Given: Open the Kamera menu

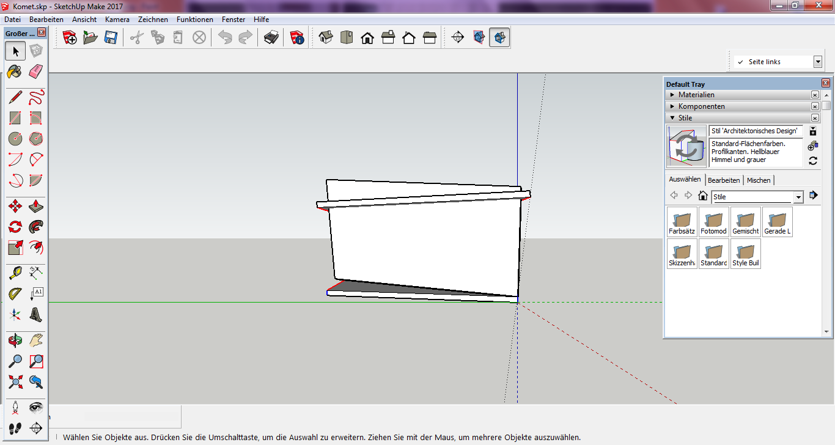Looking at the screenshot, I should coord(117,20).
